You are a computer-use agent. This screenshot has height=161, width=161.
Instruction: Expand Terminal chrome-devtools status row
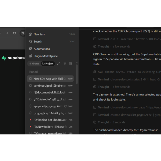(x=127, y=79)
